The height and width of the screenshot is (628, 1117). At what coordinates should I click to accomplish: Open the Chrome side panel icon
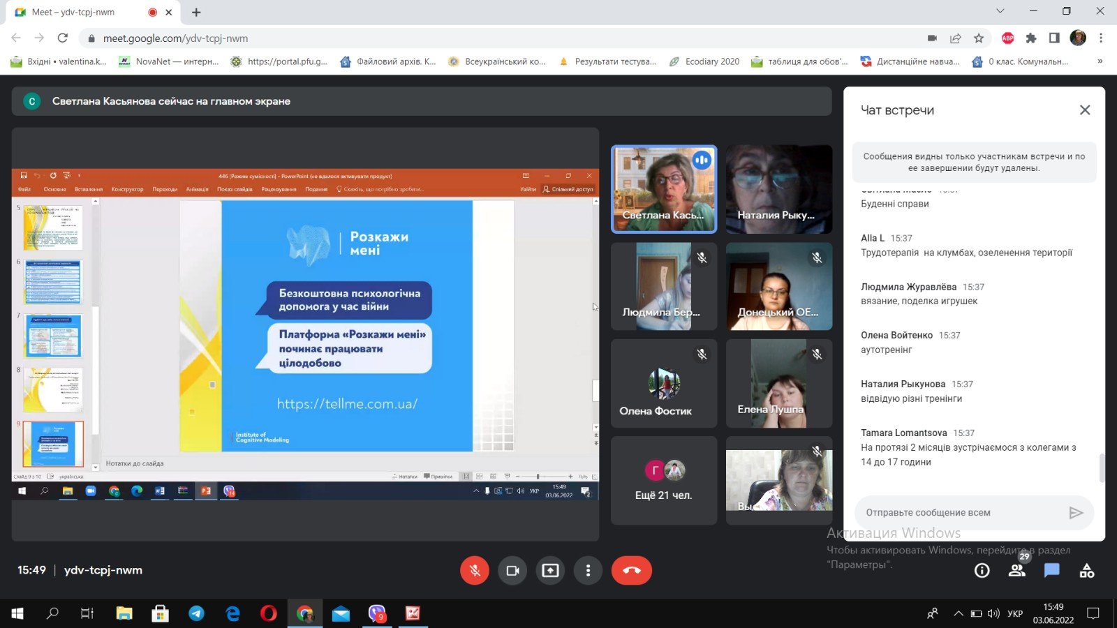click(x=1054, y=38)
